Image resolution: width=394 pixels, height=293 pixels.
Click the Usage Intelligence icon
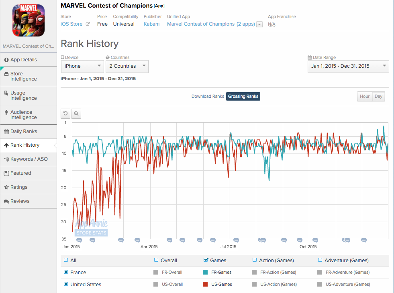tap(6, 93)
